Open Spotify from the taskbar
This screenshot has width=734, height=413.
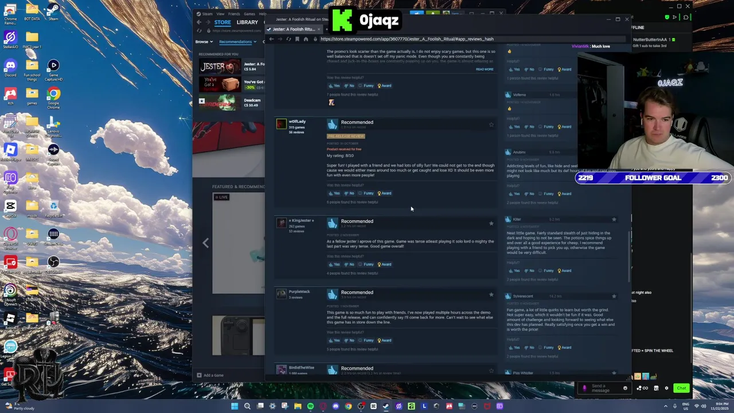click(x=310, y=406)
